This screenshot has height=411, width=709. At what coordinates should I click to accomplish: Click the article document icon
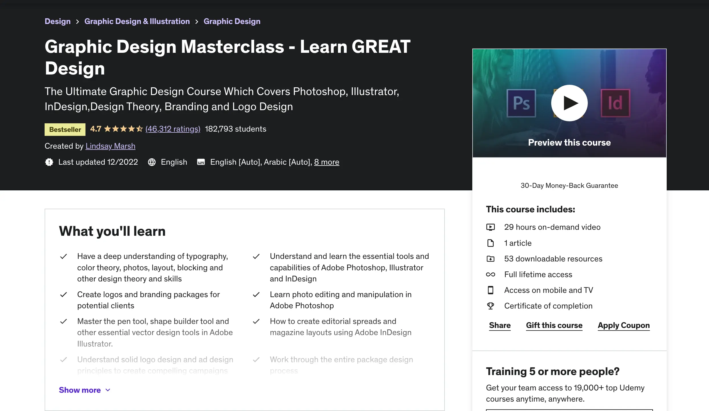click(x=491, y=243)
